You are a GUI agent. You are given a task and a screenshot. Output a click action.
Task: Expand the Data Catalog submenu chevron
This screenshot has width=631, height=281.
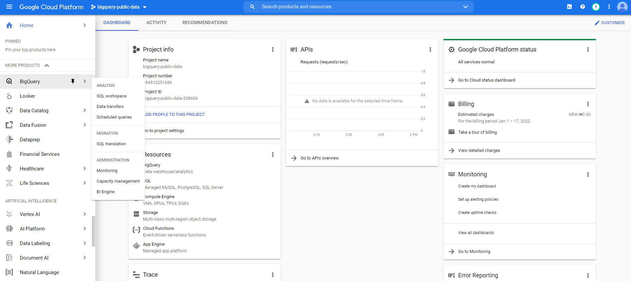85,111
